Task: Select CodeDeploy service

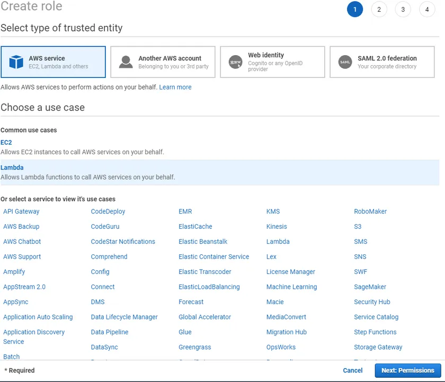Action: click(108, 211)
